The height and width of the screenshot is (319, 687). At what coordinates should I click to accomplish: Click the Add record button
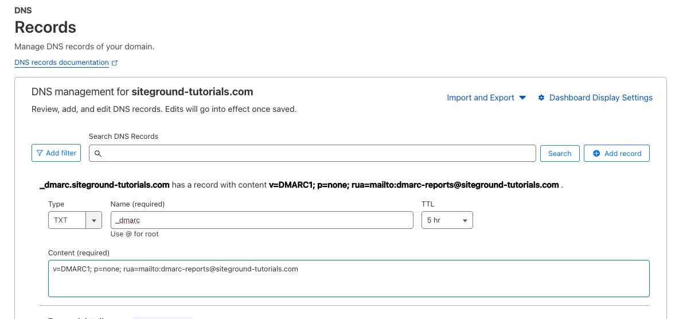point(616,153)
